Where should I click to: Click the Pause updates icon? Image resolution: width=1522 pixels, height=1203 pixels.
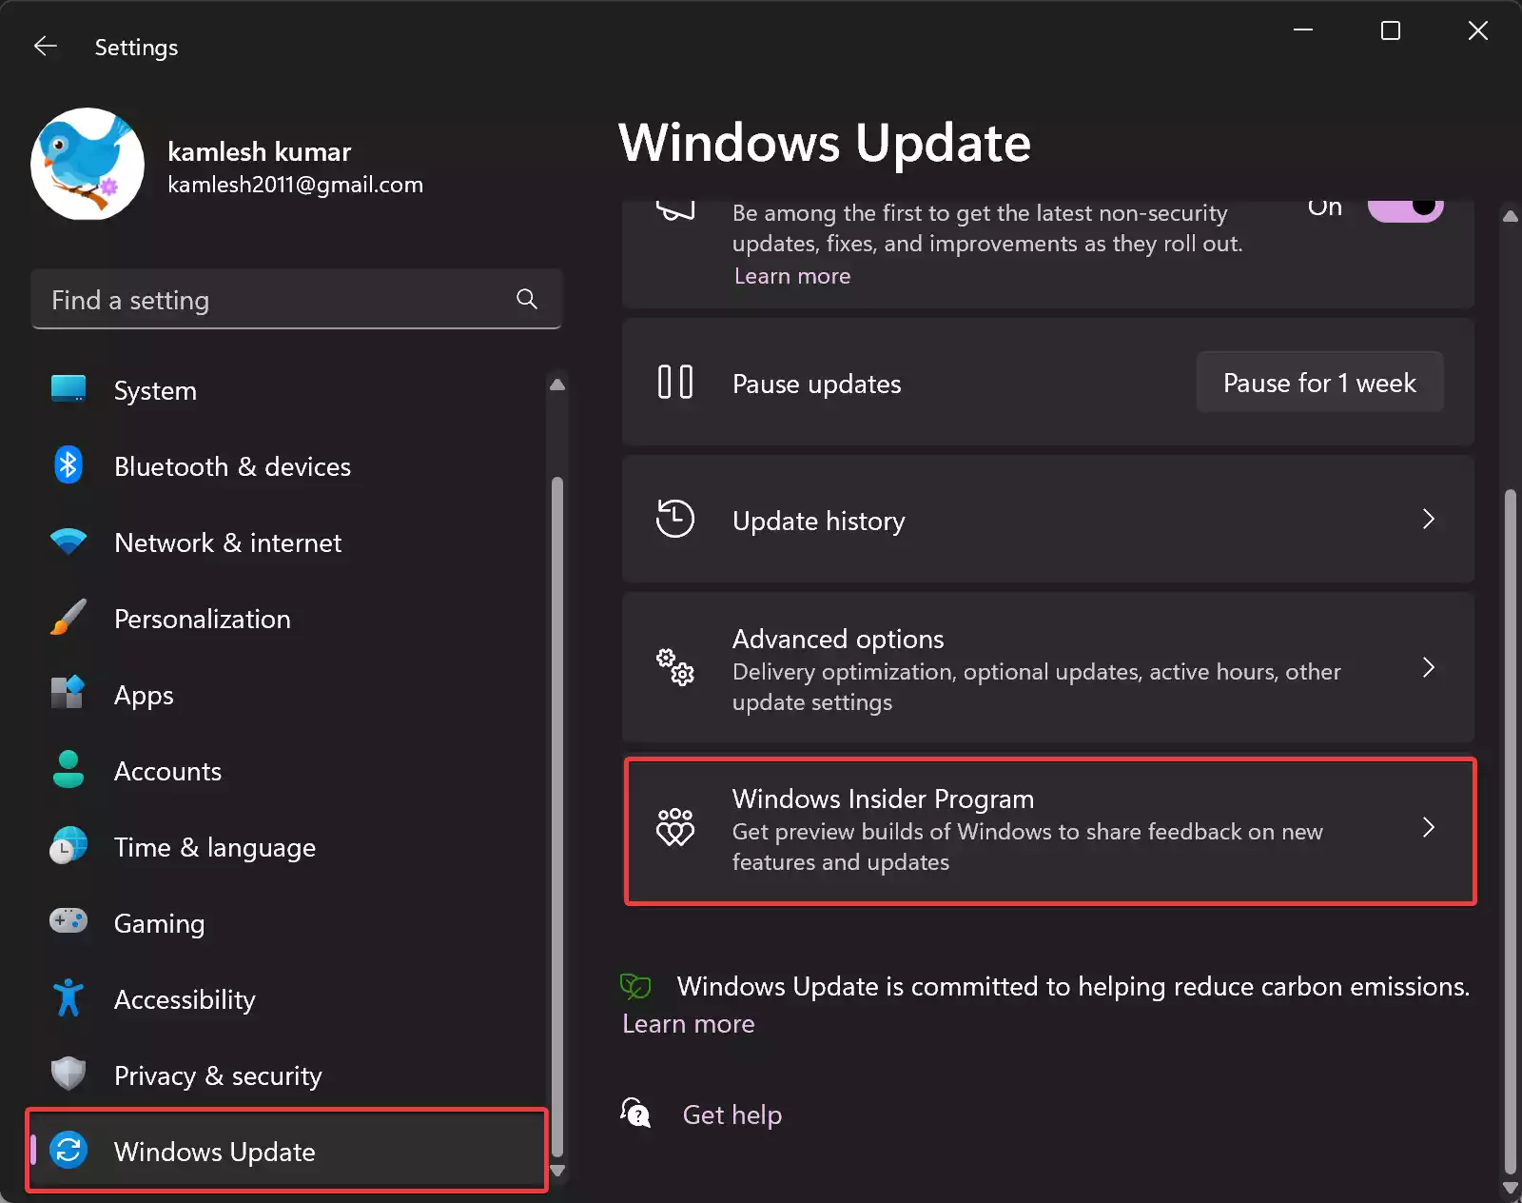[675, 383]
